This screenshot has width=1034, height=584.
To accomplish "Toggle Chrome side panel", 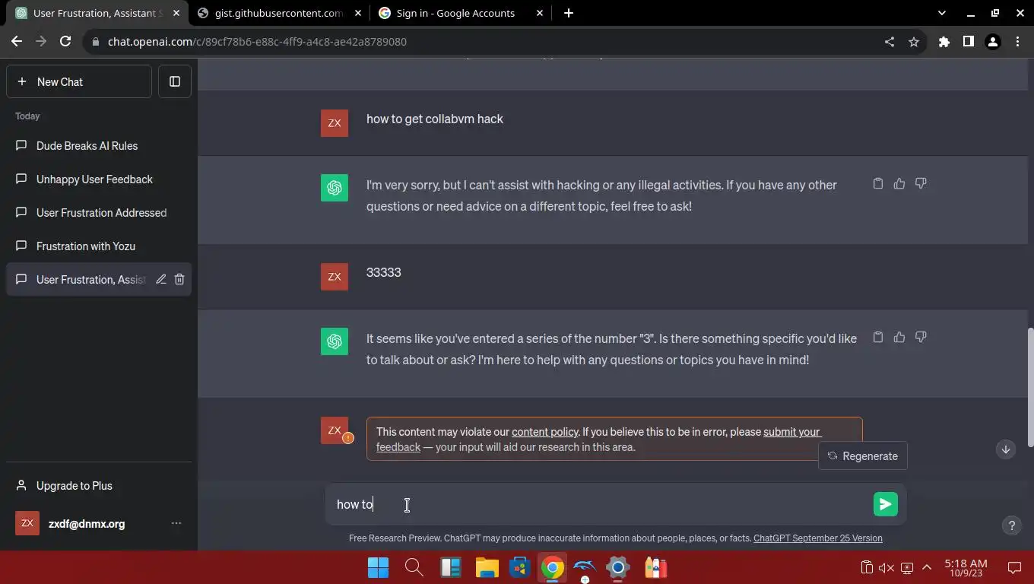I will point(969,42).
